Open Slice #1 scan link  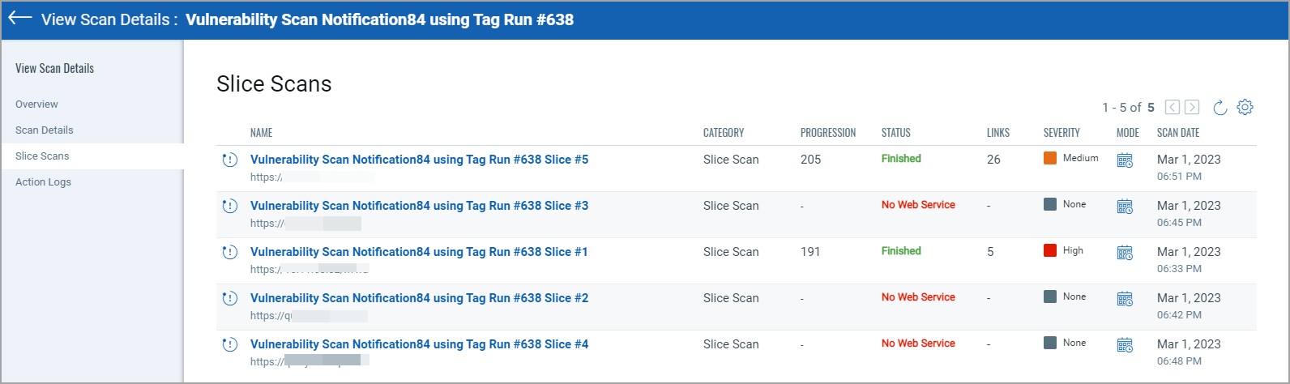coord(419,252)
